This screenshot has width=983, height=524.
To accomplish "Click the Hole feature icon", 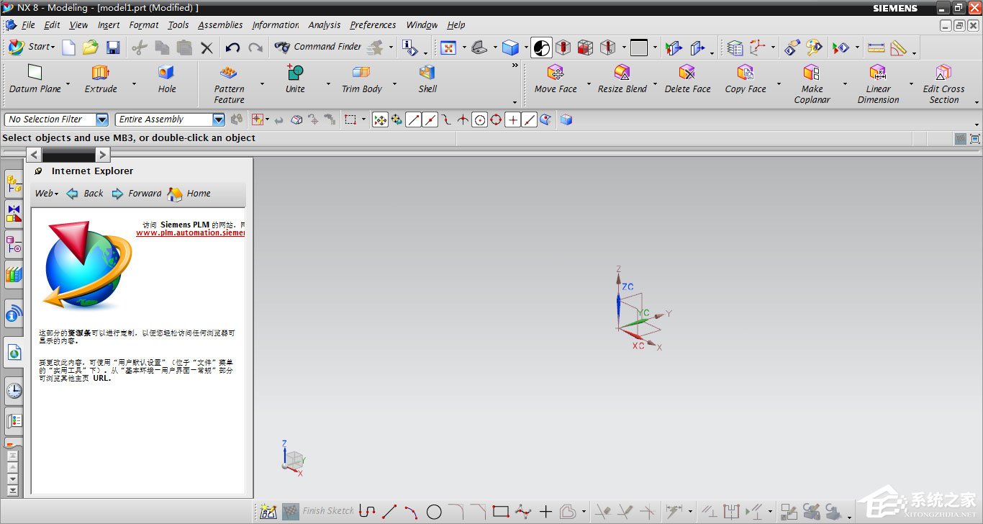I will click(x=166, y=73).
